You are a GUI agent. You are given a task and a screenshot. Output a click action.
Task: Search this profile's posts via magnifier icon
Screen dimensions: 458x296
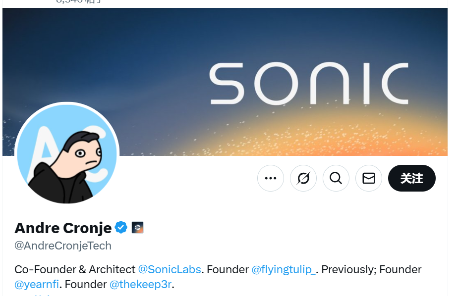pos(336,178)
